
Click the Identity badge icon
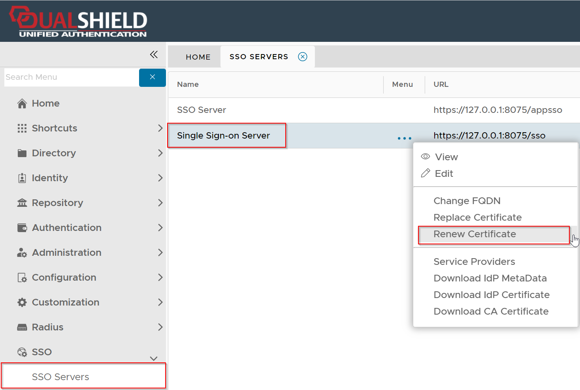tap(22, 178)
